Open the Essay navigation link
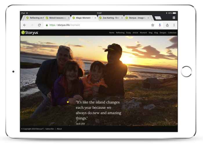Screen dimensions: 203x145 click(128, 33)
